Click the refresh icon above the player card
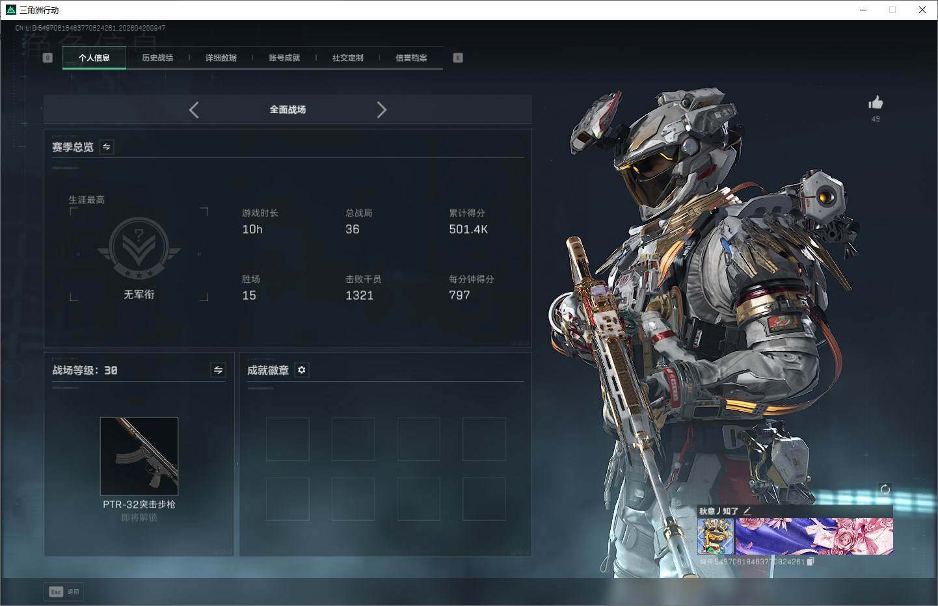938x606 pixels. (x=885, y=490)
